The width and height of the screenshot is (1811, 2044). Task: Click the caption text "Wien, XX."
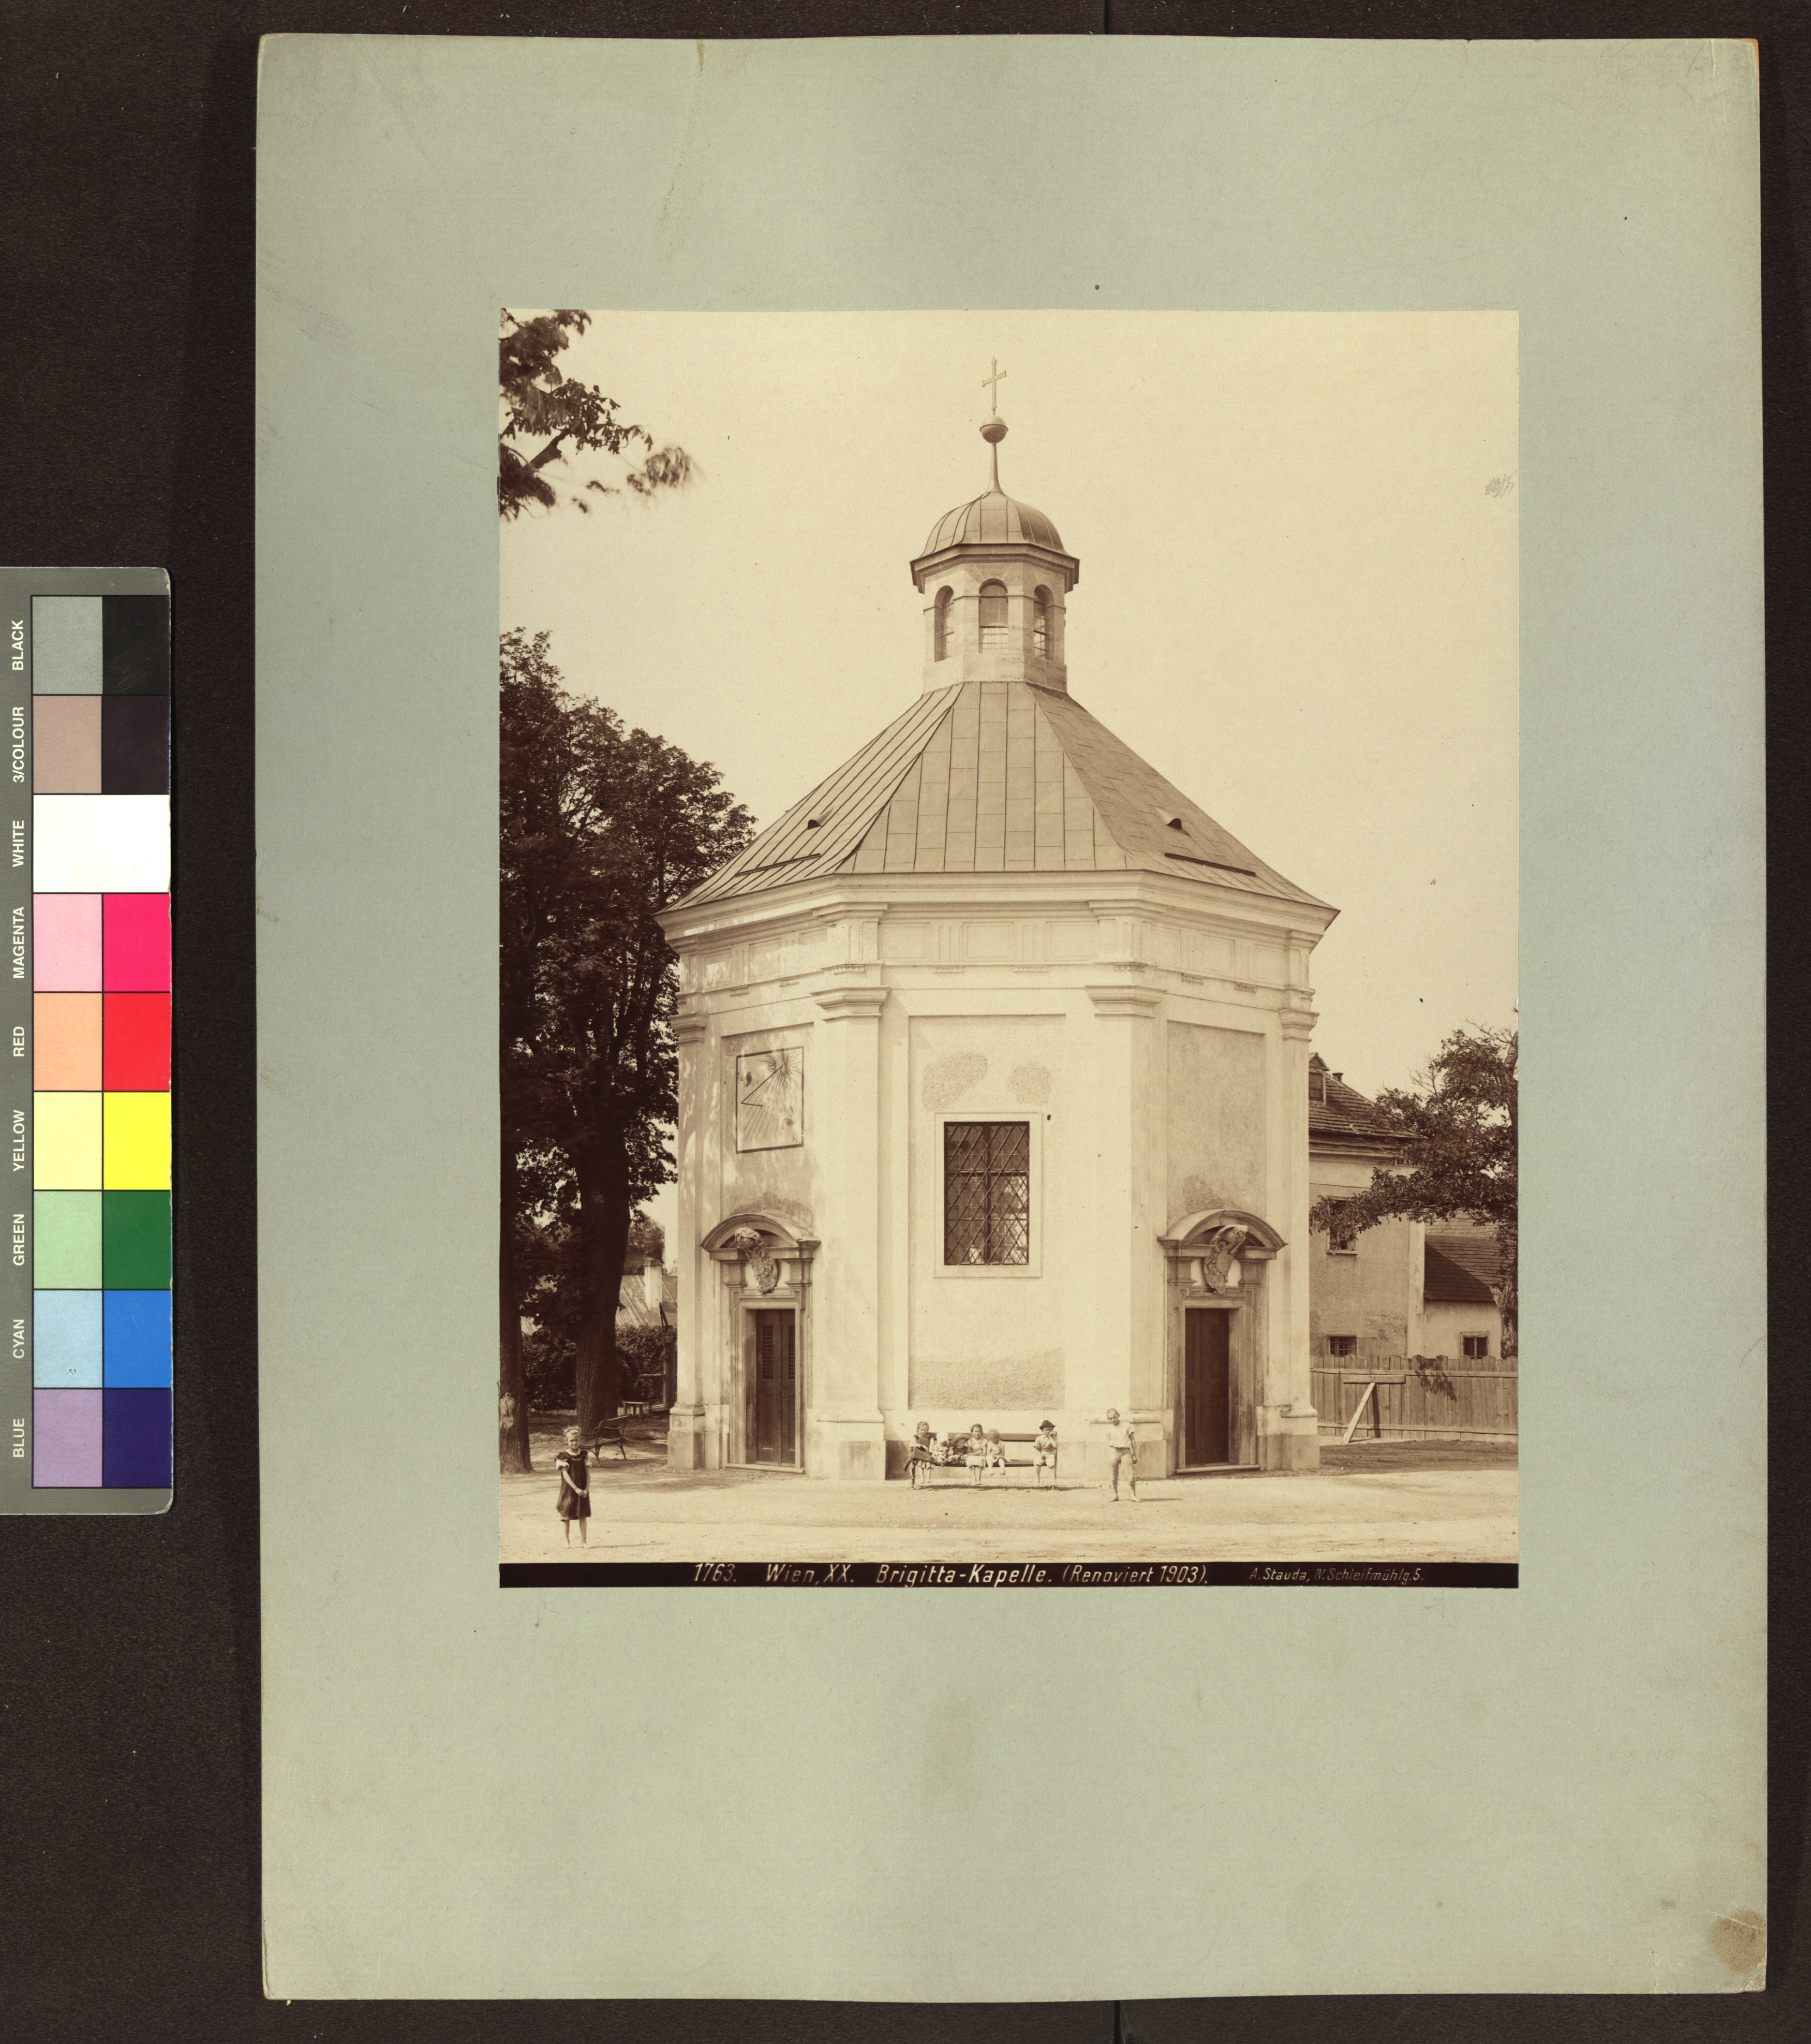pos(810,1574)
